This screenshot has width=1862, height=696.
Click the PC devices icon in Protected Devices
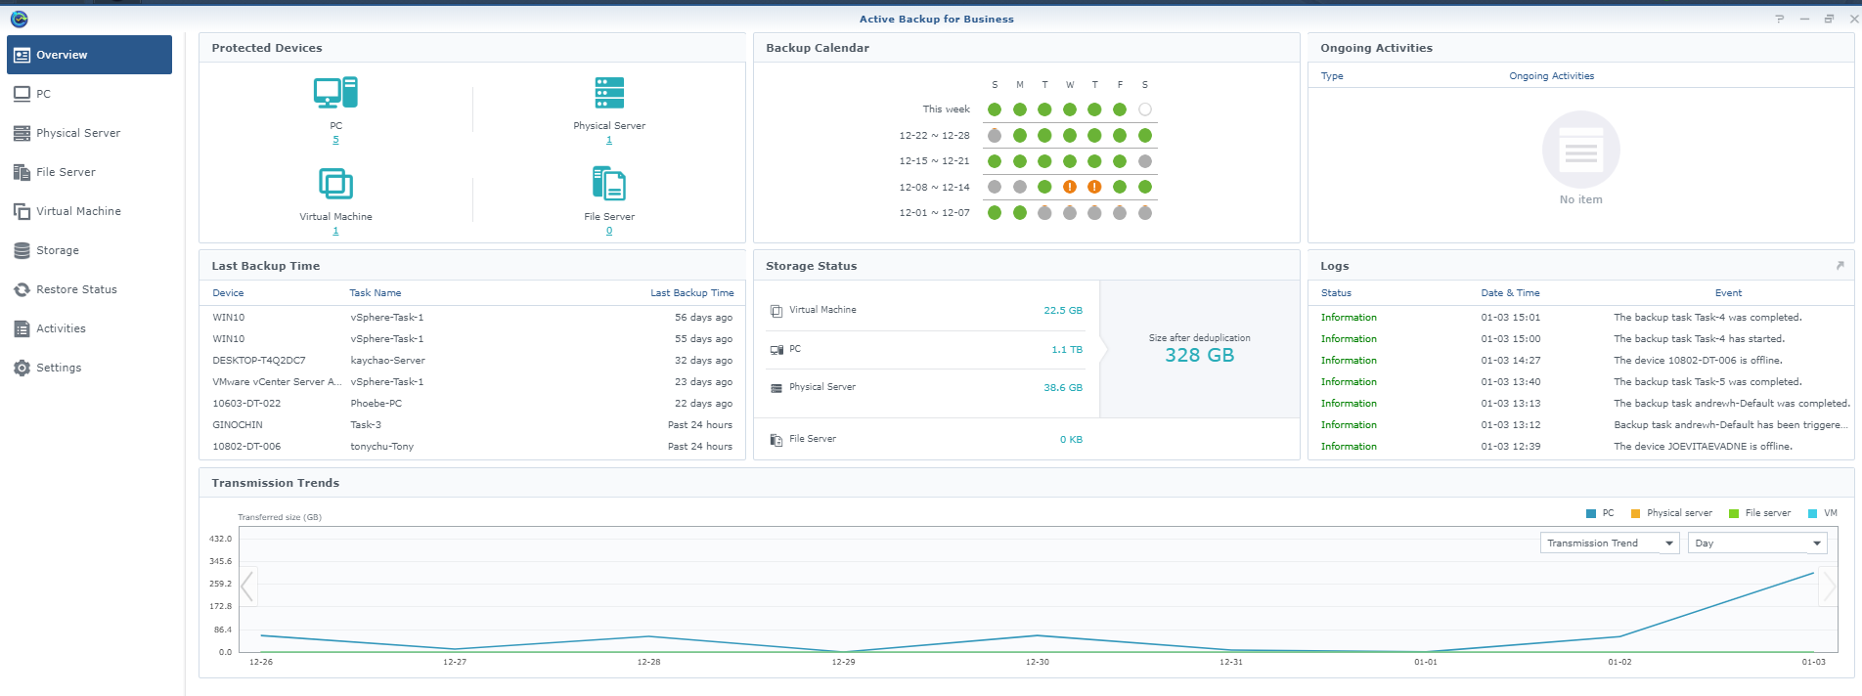[x=335, y=93]
